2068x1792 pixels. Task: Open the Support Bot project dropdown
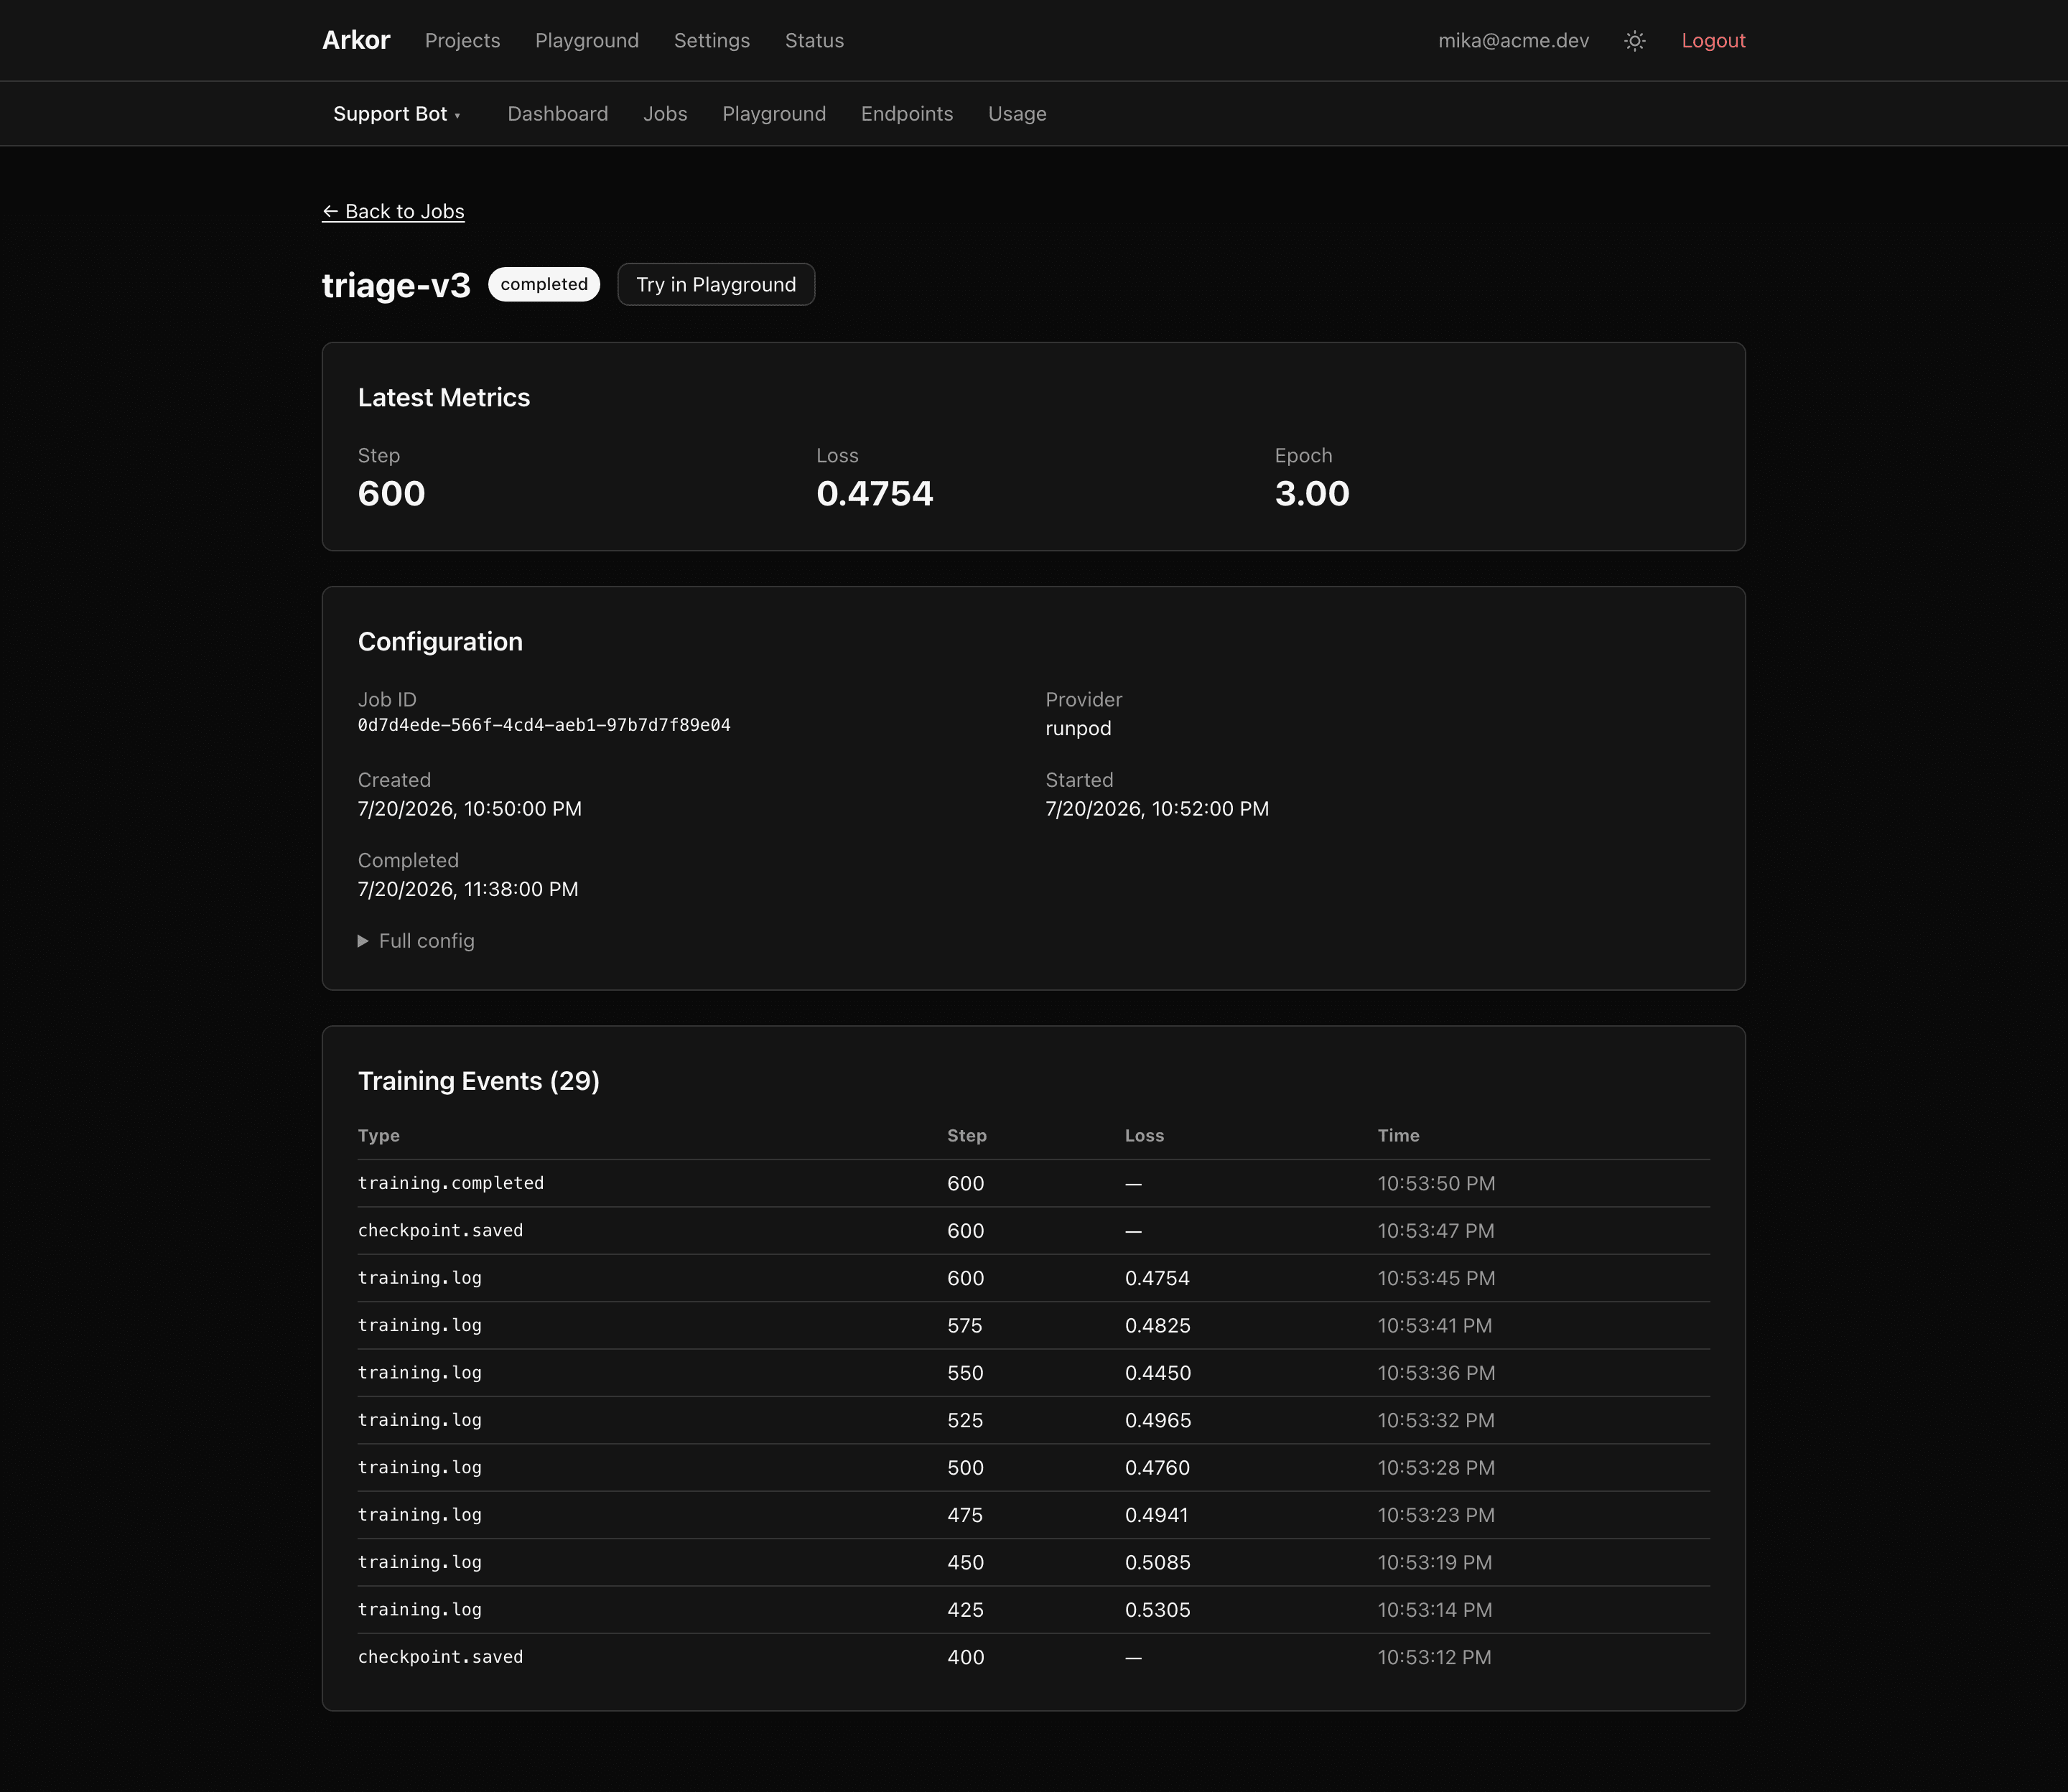(x=397, y=114)
